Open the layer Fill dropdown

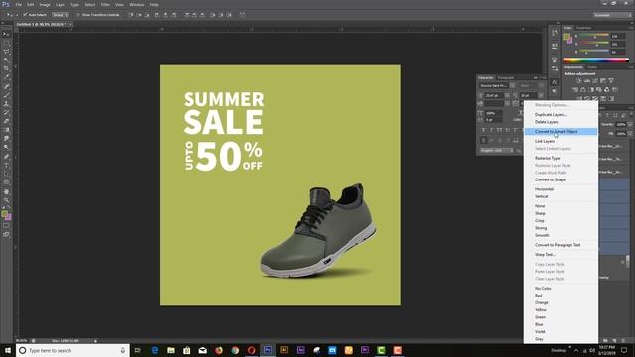point(630,133)
